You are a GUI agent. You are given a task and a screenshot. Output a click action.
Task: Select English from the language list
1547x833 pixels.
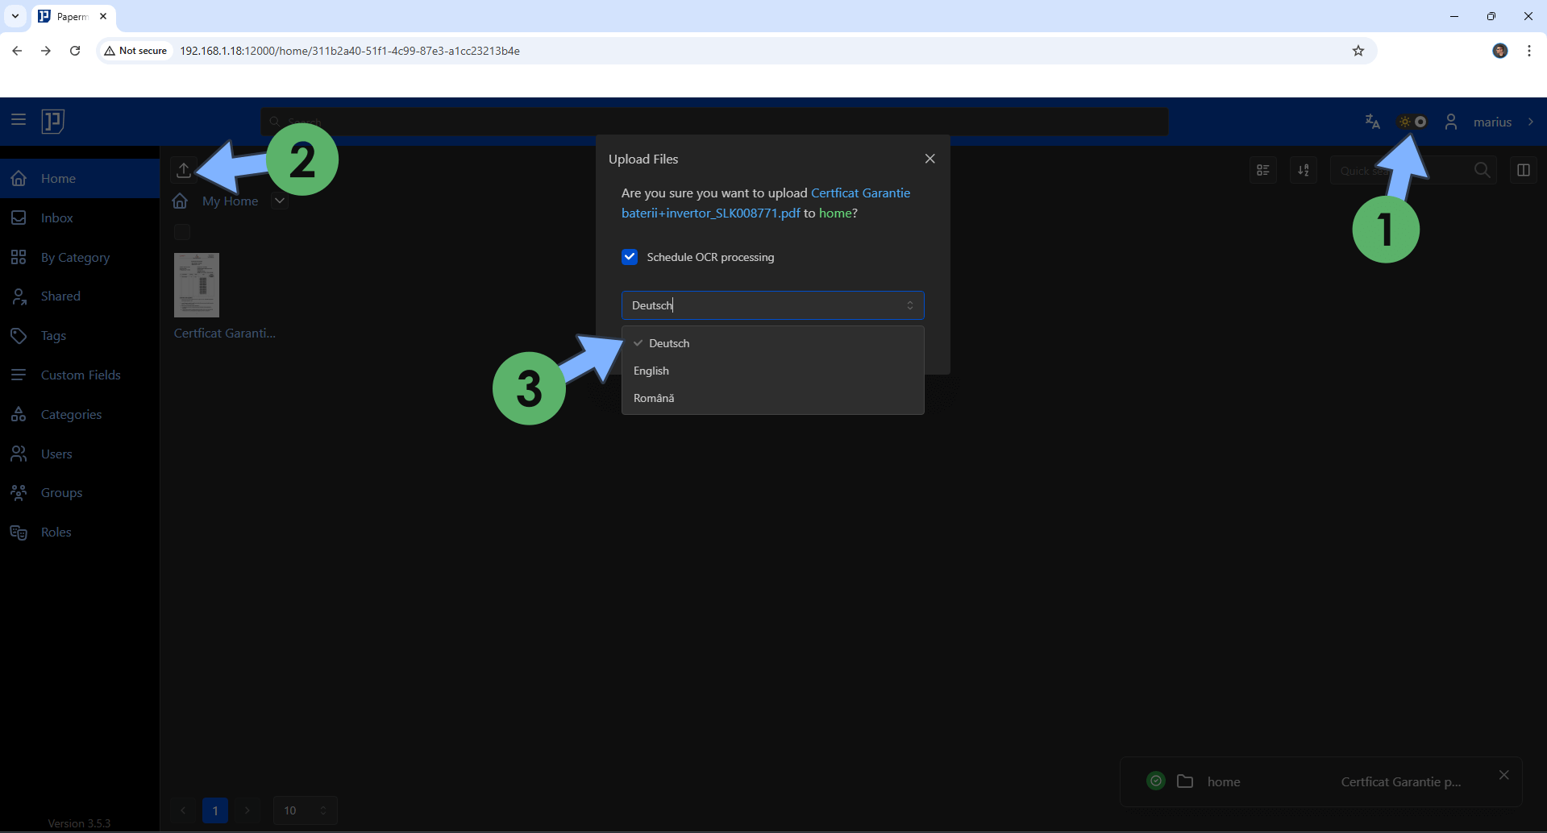click(651, 371)
